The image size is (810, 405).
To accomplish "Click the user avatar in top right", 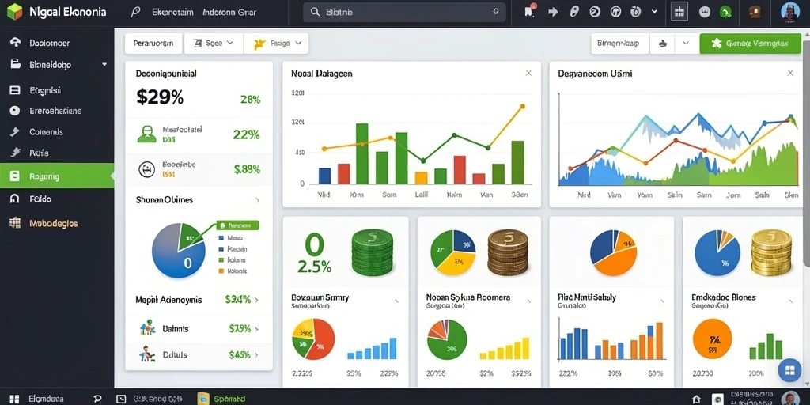I will click(x=790, y=12).
